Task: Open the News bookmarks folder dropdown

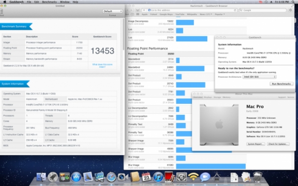Action: click(206, 14)
